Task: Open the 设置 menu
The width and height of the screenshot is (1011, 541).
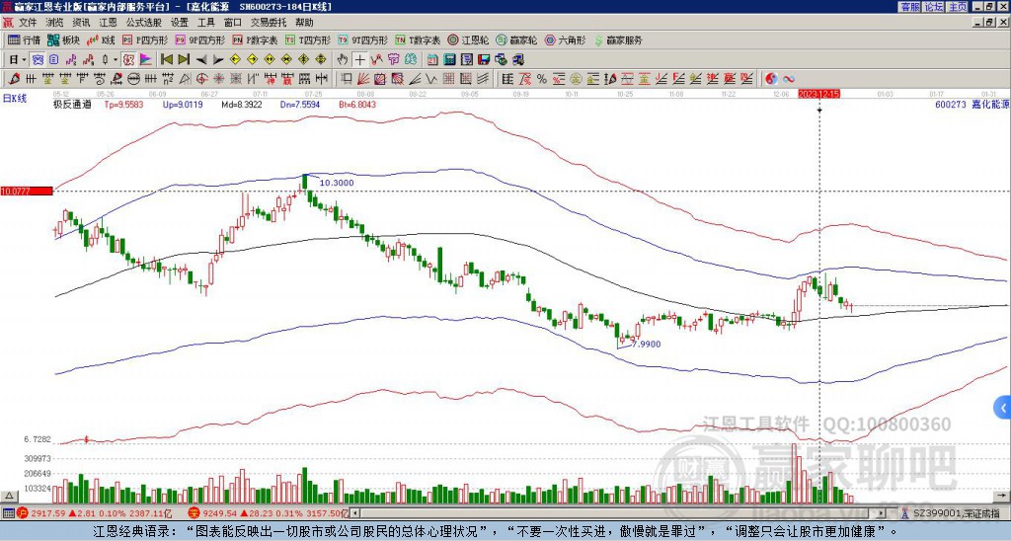Action: point(180,23)
